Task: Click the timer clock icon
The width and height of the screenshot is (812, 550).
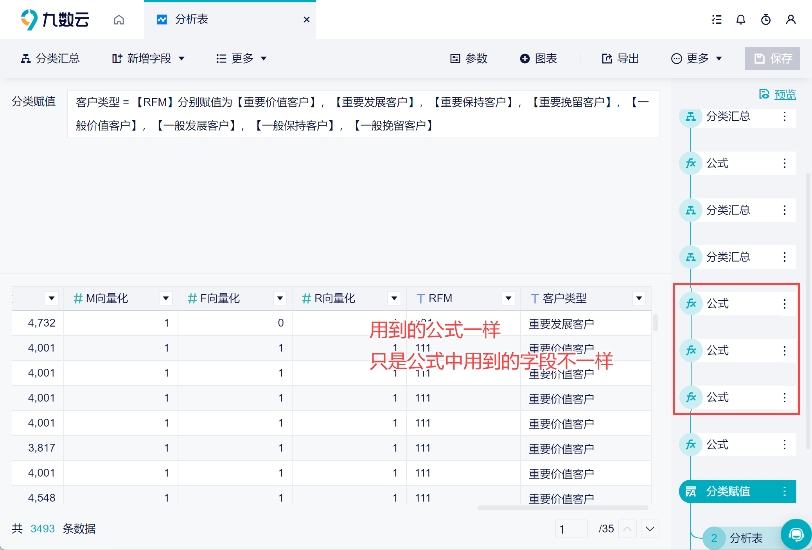Action: click(x=765, y=20)
